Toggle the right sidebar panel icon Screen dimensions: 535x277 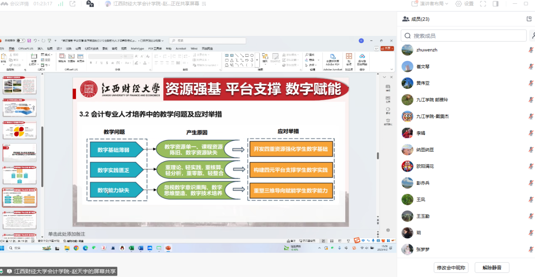pos(495,4)
